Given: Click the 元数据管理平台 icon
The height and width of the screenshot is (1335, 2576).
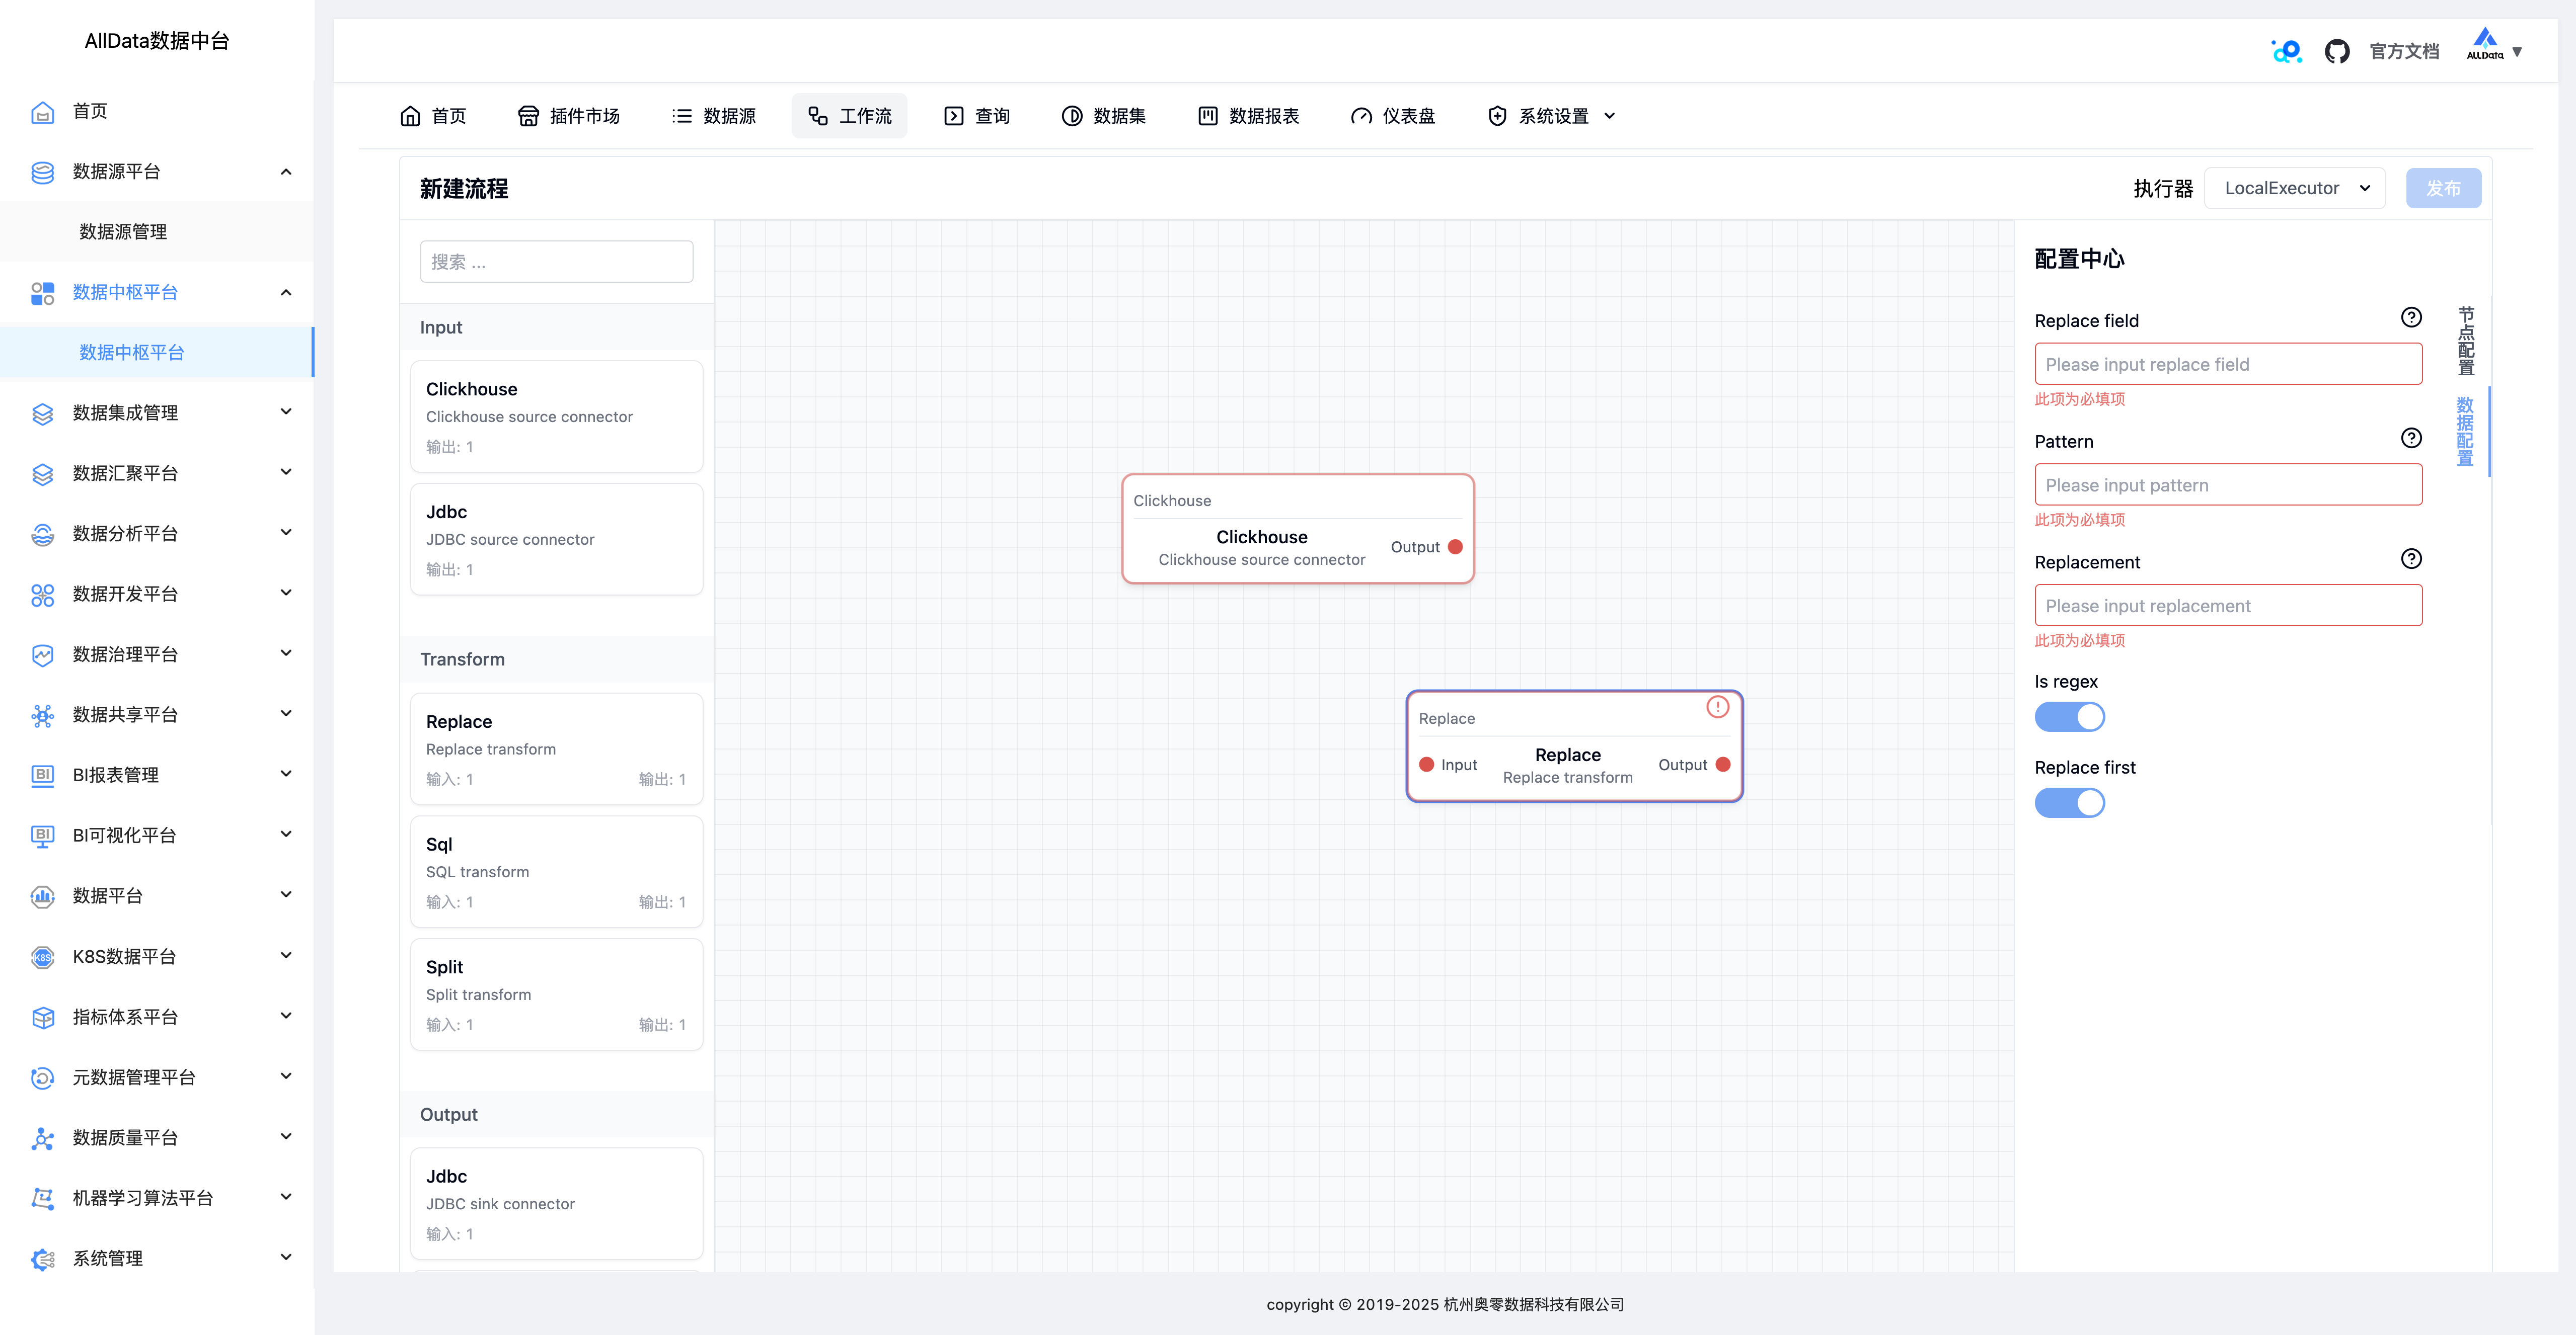Looking at the screenshot, I should (42, 1077).
